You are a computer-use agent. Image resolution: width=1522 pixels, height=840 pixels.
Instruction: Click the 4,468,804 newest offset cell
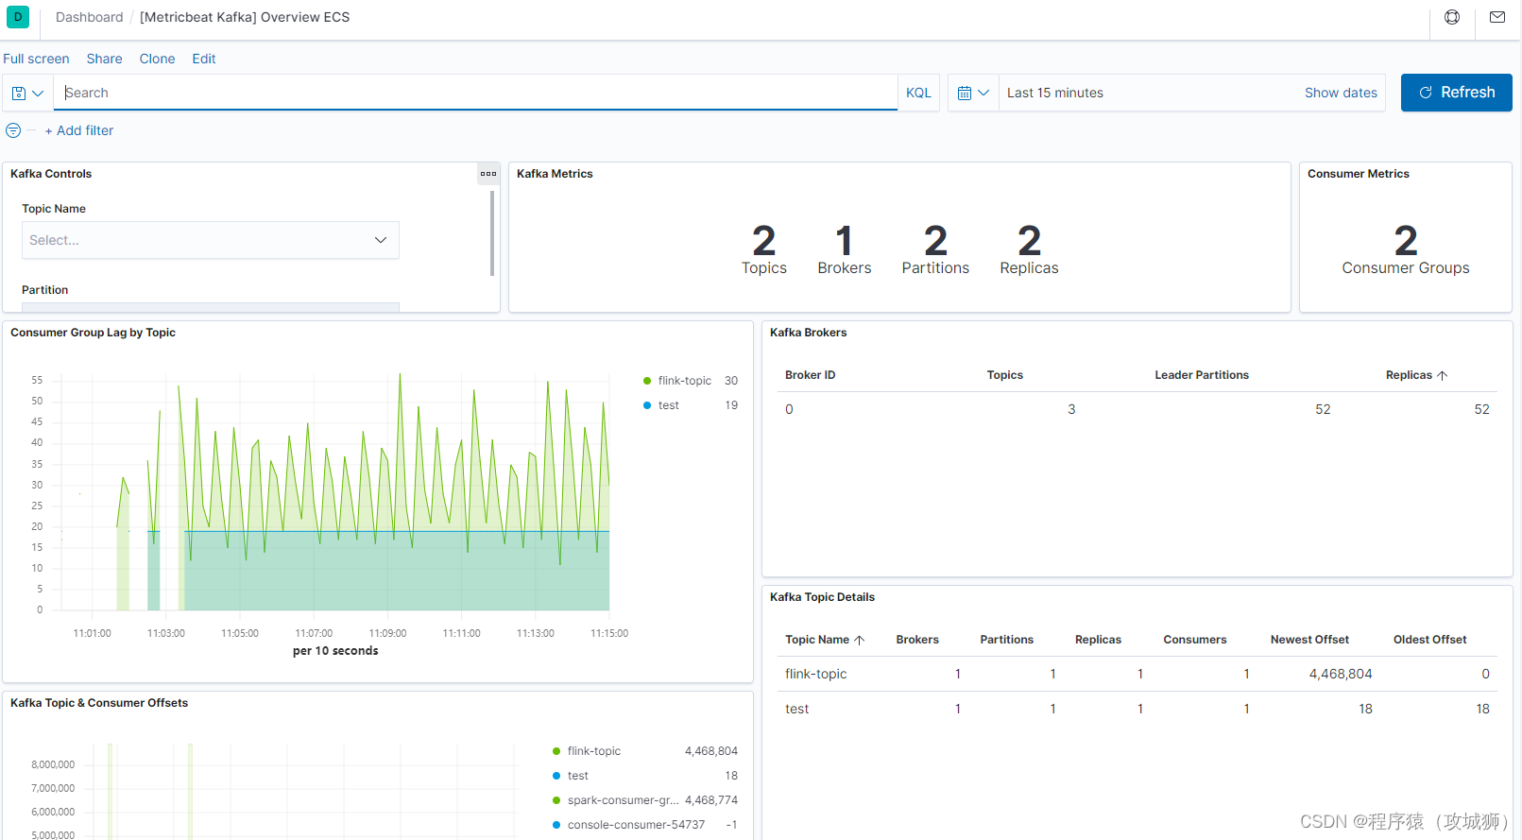pyautogui.click(x=1340, y=674)
